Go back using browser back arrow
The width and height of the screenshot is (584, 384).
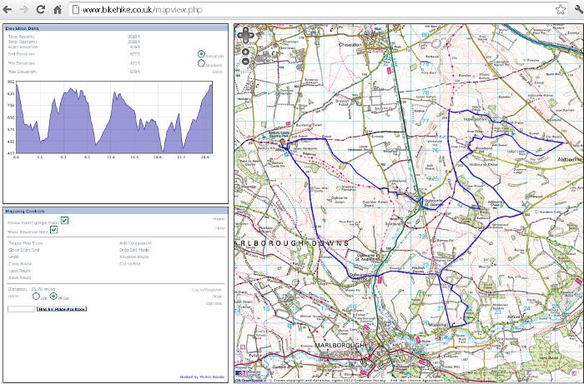tap(8, 9)
